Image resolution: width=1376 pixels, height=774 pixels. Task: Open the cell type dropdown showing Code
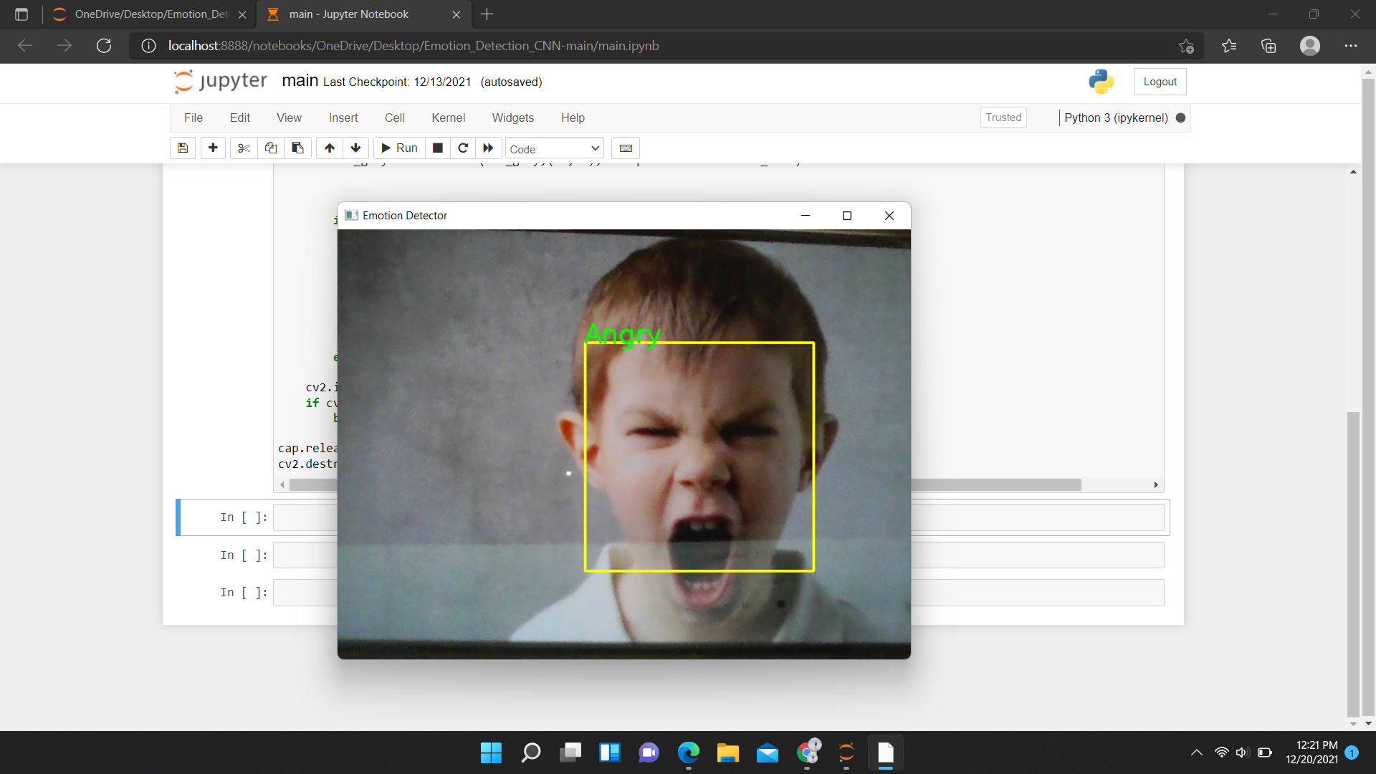pyautogui.click(x=553, y=148)
